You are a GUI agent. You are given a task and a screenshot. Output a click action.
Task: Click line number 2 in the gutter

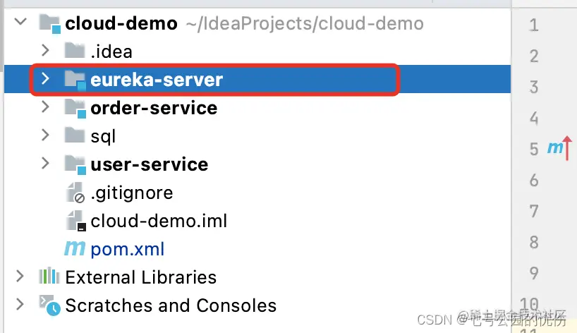[534, 56]
